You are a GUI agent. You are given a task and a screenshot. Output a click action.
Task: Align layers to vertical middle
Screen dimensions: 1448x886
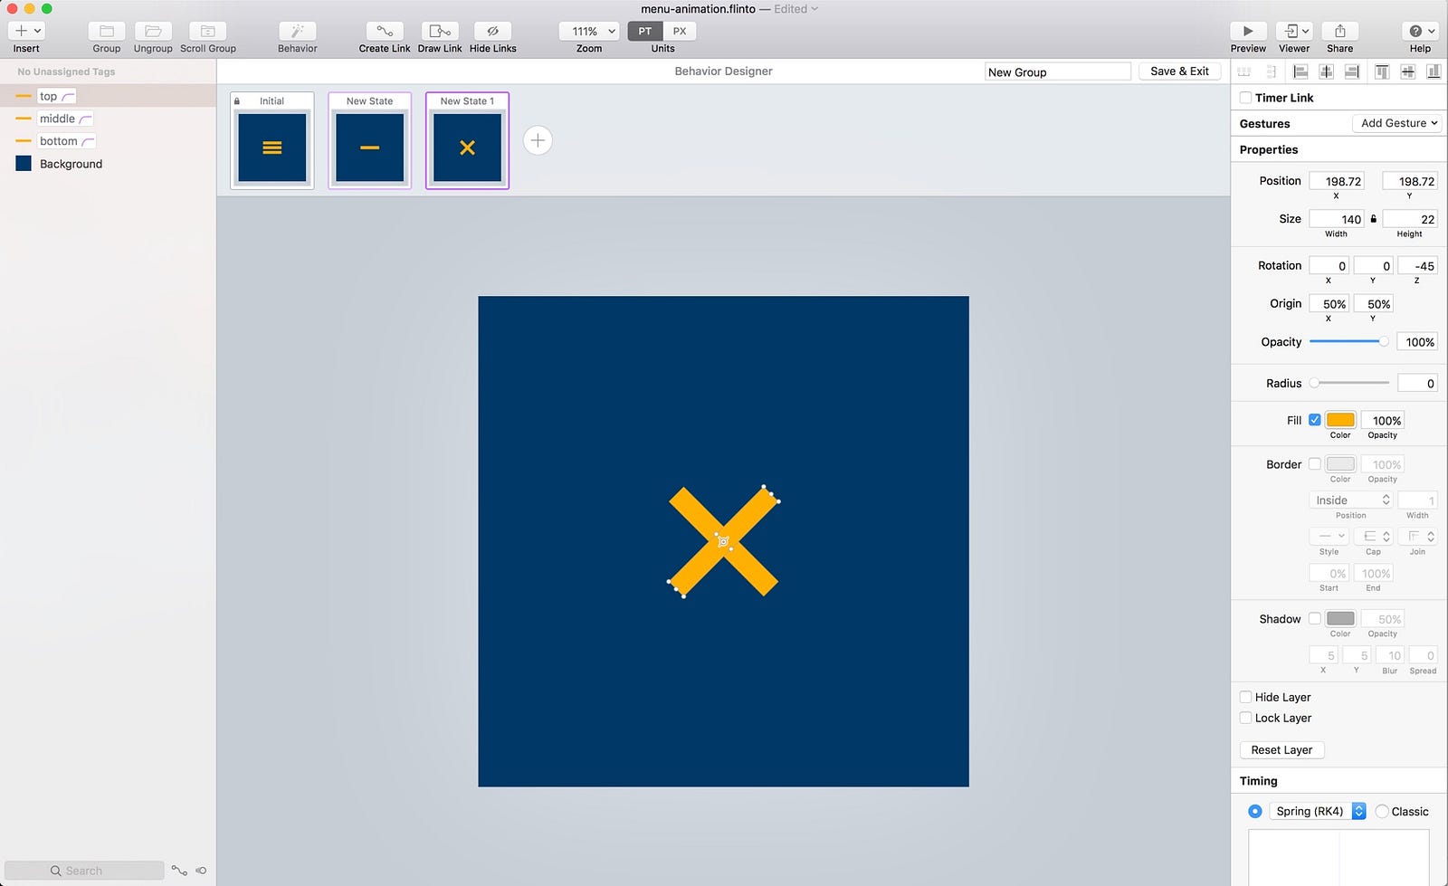tap(1408, 71)
